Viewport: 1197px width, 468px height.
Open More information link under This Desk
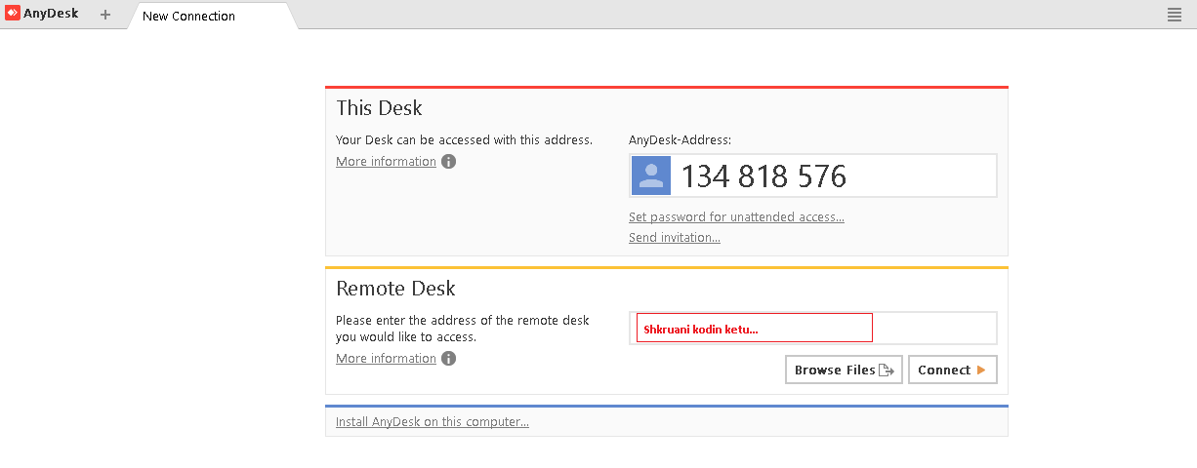point(386,162)
